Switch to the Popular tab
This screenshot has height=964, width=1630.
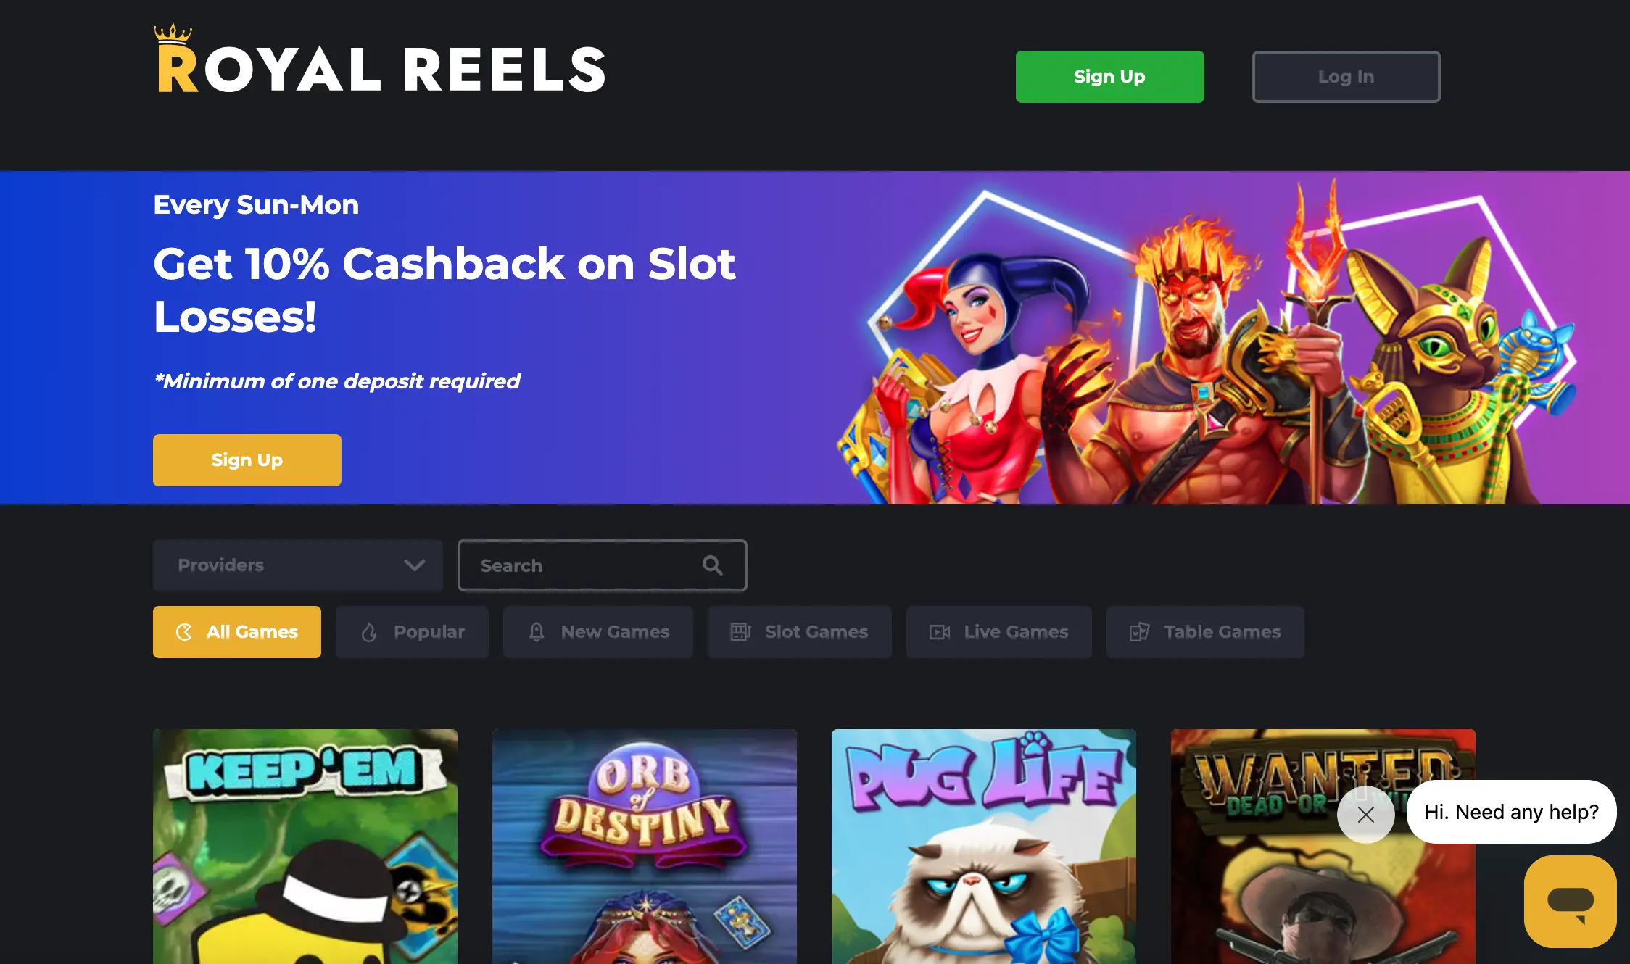[x=412, y=632]
